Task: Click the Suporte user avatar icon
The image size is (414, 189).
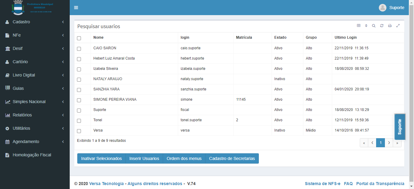Action: 382,8
